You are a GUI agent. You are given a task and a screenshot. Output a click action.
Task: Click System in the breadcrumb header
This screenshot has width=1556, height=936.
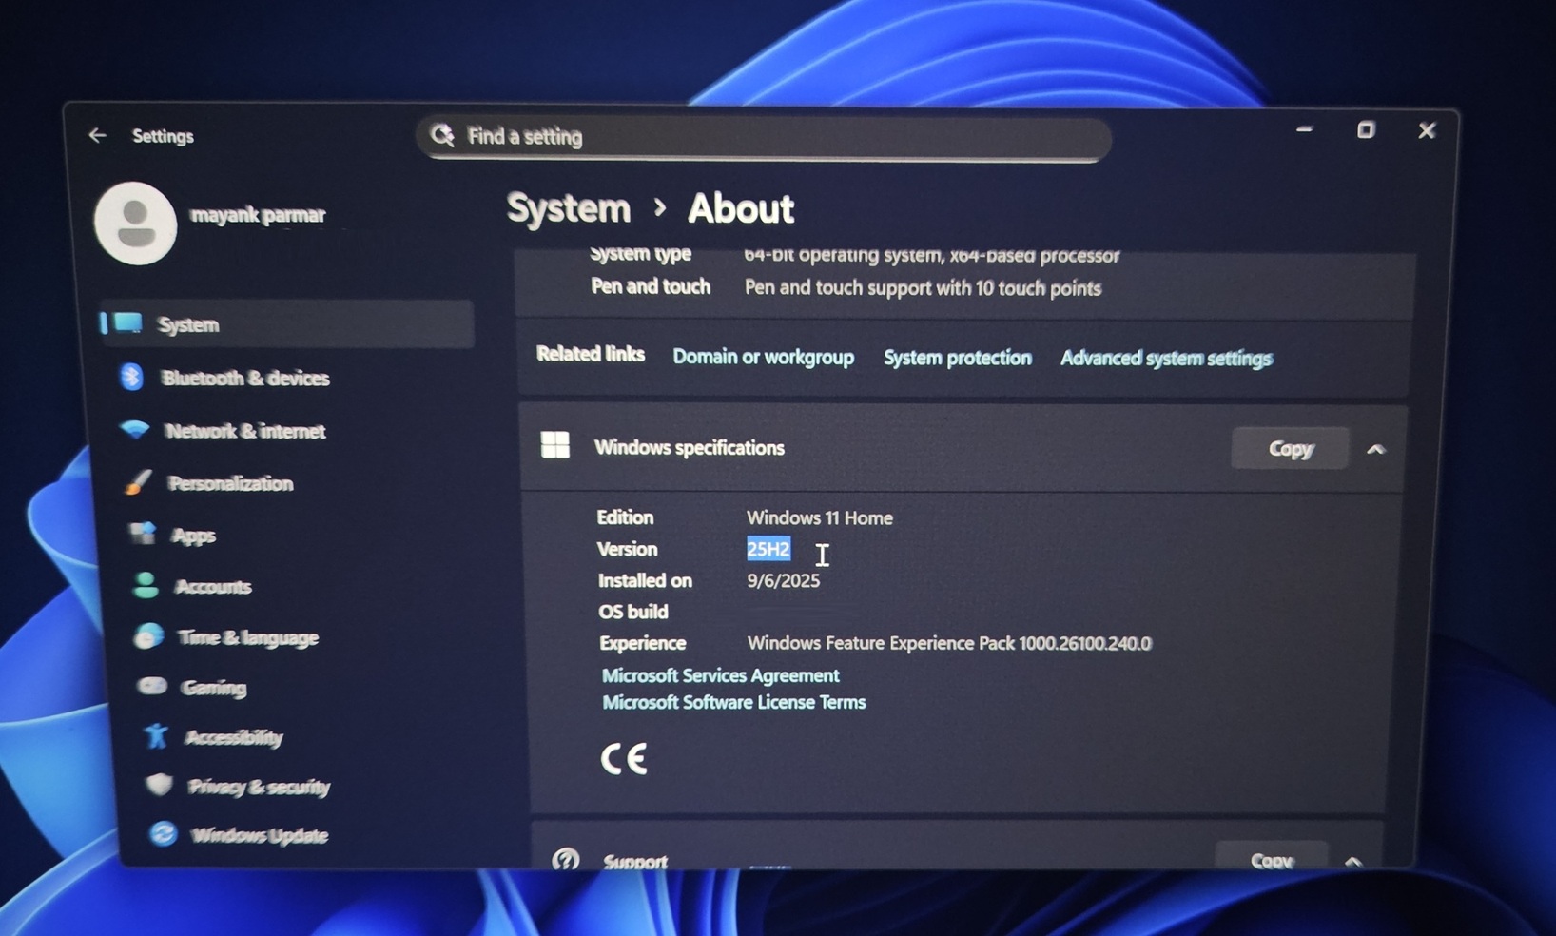pos(568,207)
